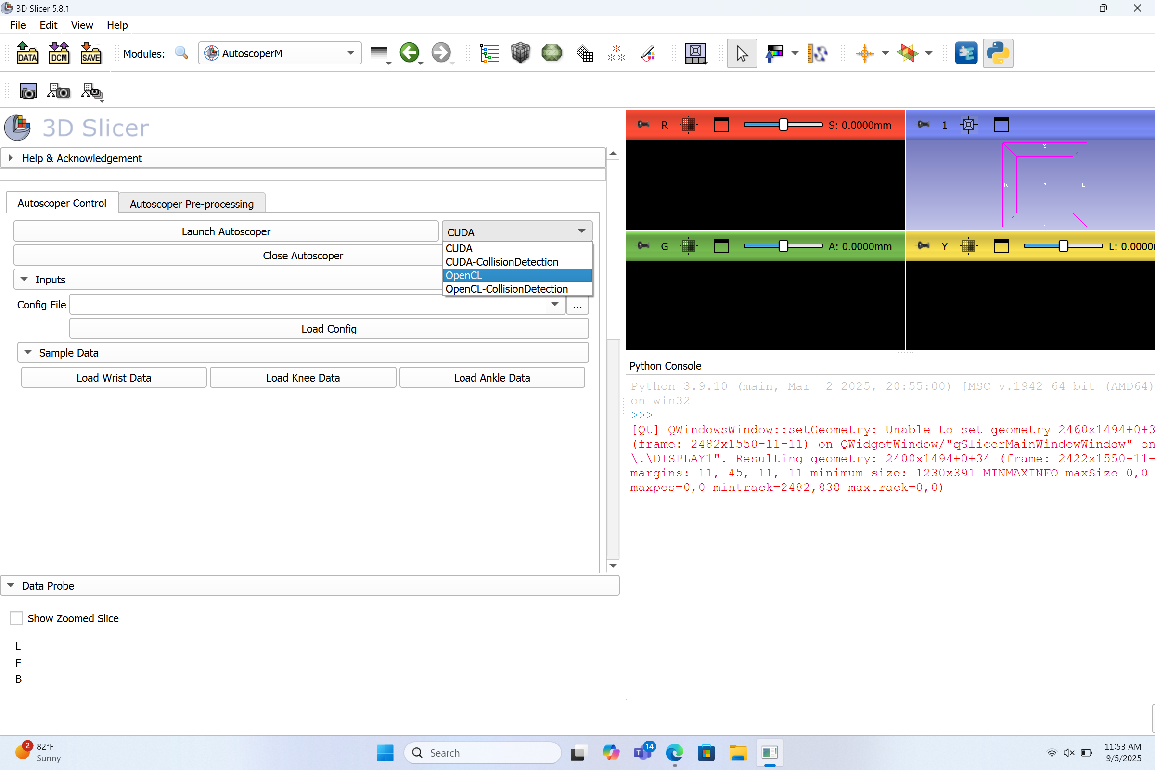1155x770 pixels.
Task: Open the View menu
Action: pos(81,25)
